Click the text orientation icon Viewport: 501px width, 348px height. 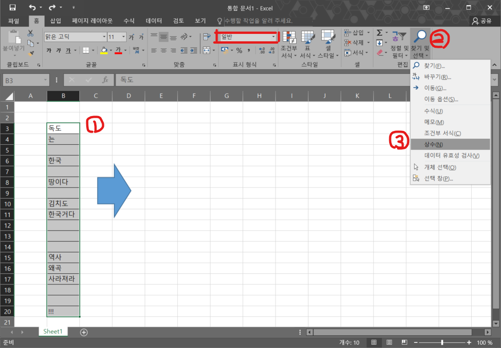click(x=184, y=37)
